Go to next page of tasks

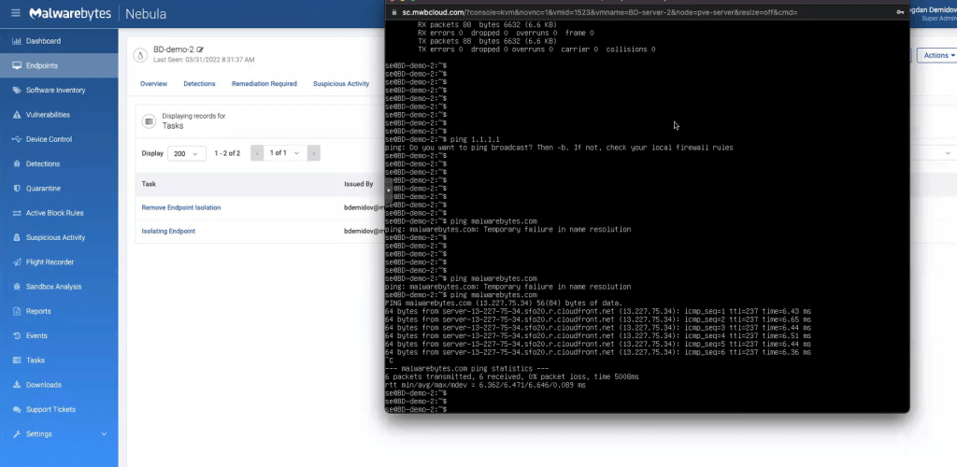(314, 153)
